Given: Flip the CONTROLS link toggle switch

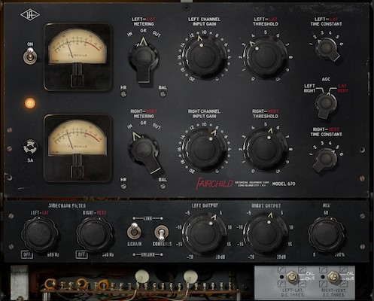Looking at the screenshot, I should (x=161, y=233).
